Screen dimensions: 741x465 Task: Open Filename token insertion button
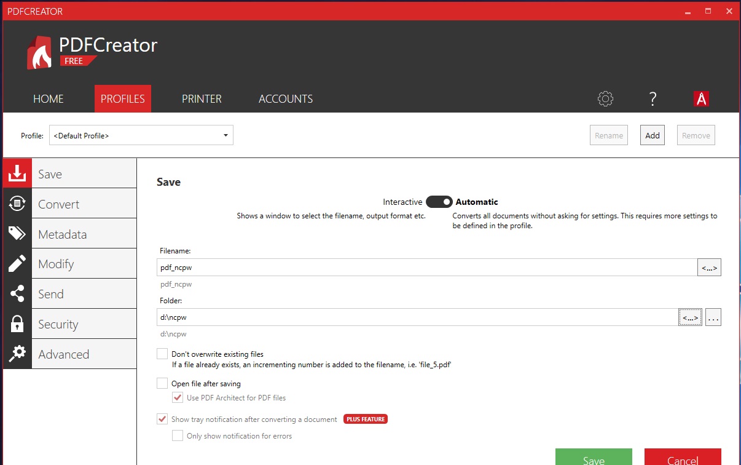pyautogui.click(x=709, y=268)
